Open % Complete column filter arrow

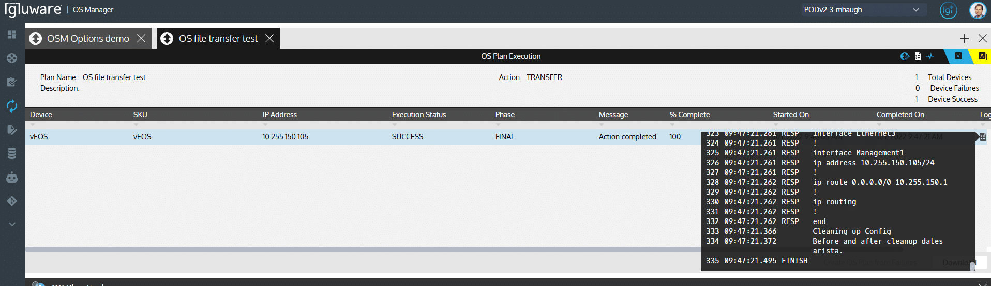click(x=672, y=125)
